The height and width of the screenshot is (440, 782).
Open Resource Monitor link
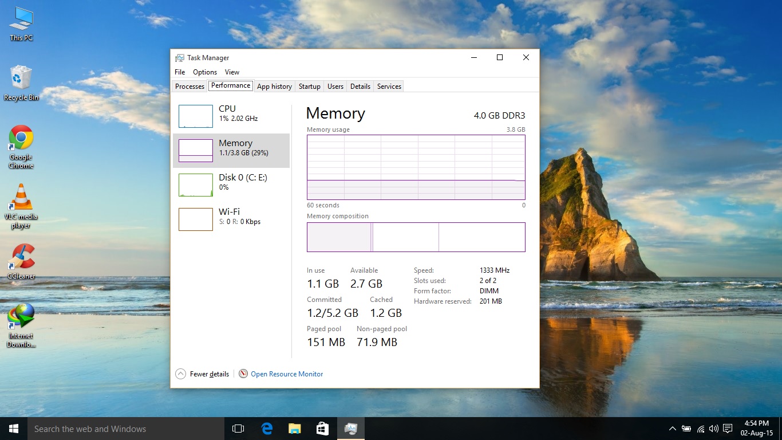287,374
